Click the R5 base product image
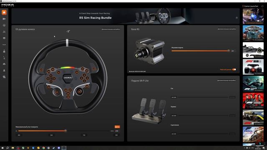 pyautogui.click(x=149, y=51)
